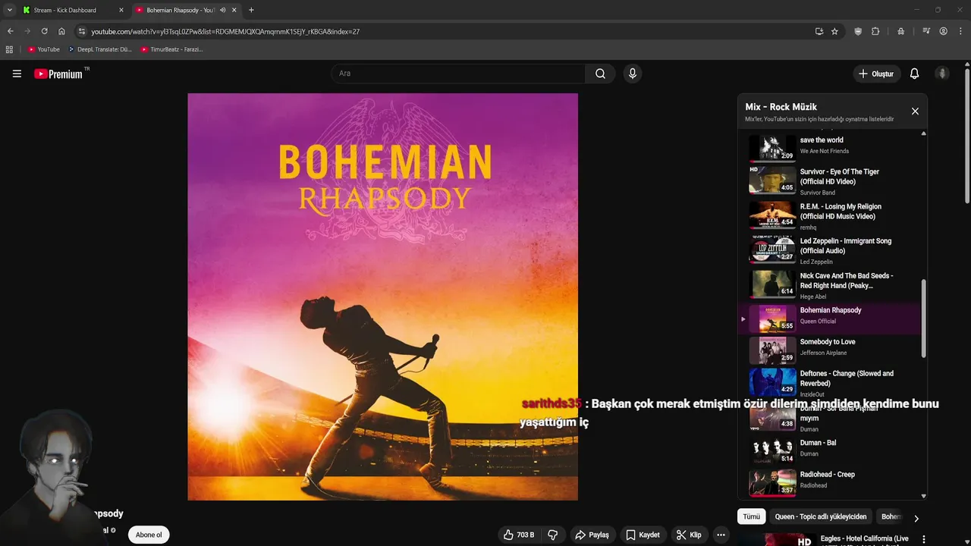The width and height of the screenshot is (971, 546).
Task: Close the Kick Dashboard browser tab
Action: [121, 10]
